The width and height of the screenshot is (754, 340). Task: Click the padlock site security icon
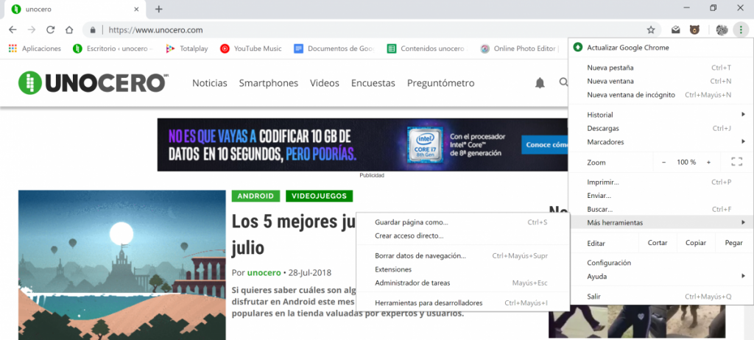(93, 30)
